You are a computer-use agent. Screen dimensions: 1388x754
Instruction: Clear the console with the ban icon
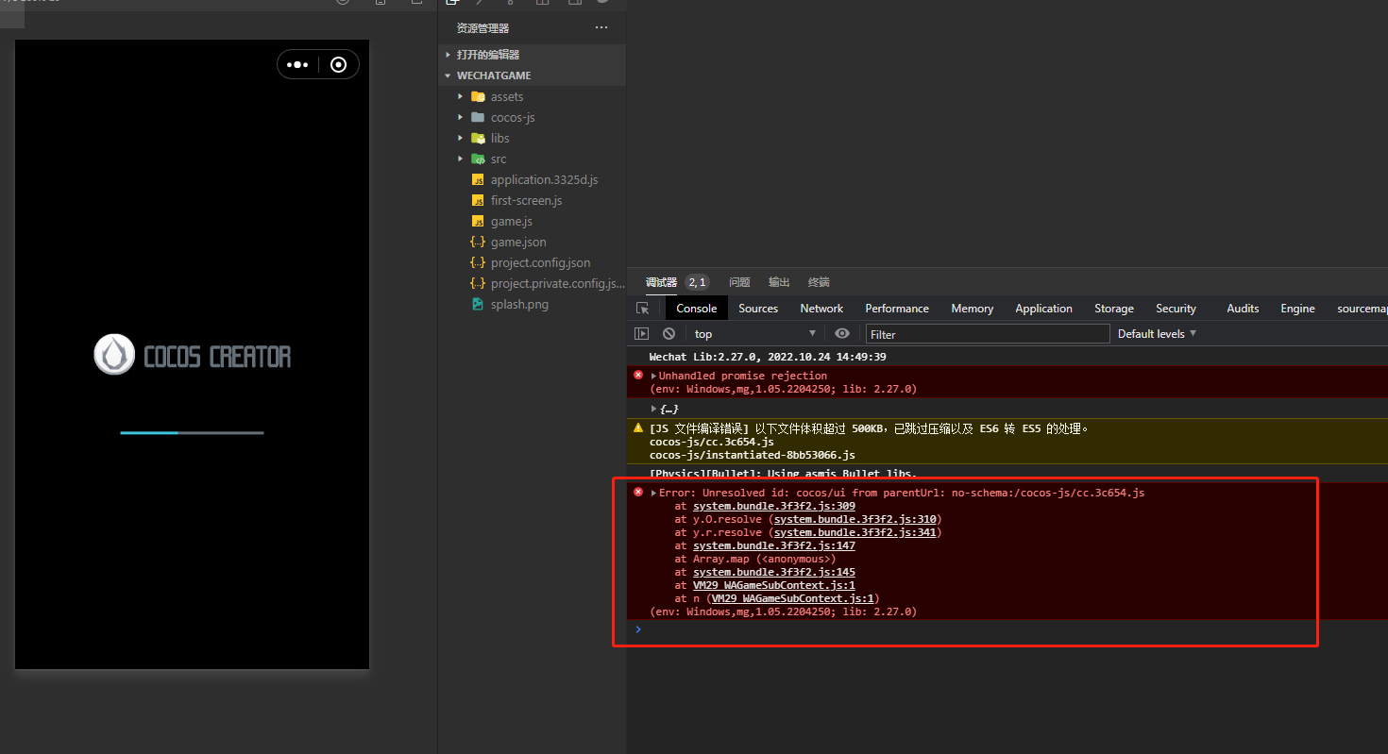[x=669, y=334]
